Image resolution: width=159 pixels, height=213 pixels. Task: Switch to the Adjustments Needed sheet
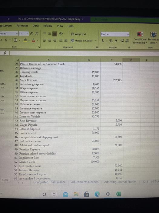(85, 182)
